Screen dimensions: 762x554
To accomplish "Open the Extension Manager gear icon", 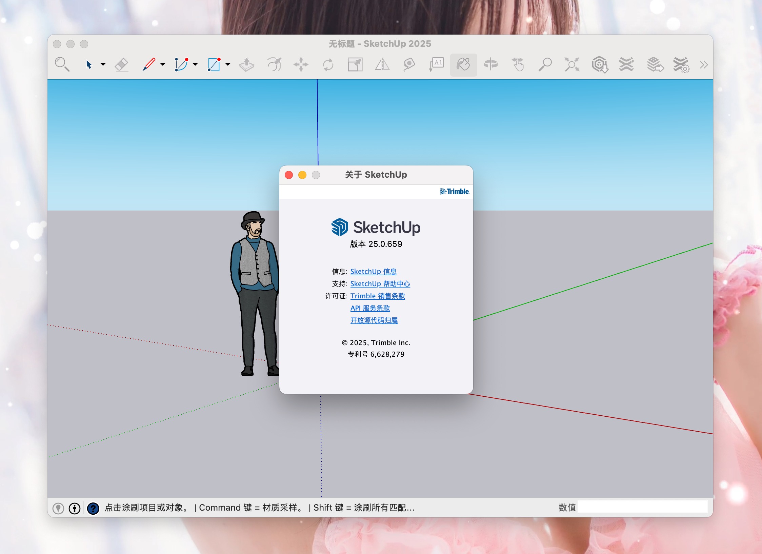I will pyautogui.click(x=681, y=65).
